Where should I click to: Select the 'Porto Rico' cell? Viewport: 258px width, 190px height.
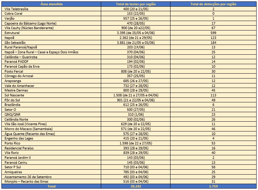coord(51,143)
